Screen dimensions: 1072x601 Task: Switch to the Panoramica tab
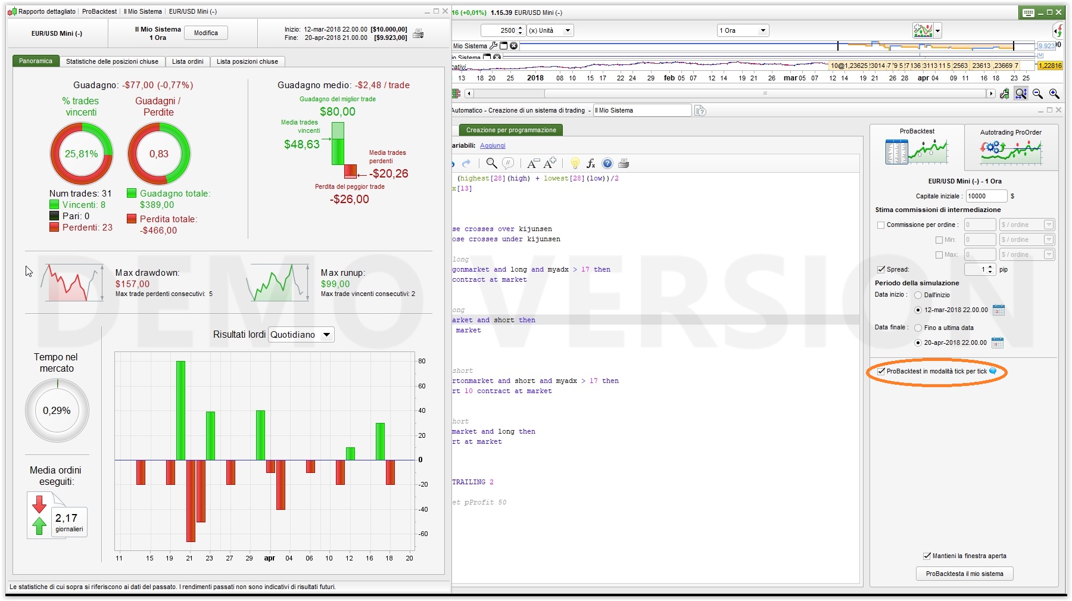[x=36, y=61]
